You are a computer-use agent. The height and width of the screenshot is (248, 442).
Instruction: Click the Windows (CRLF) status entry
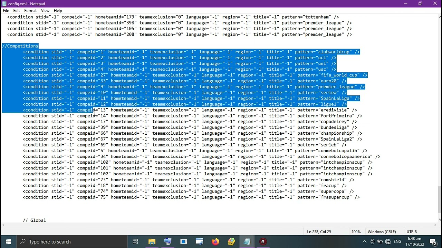(382, 232)
